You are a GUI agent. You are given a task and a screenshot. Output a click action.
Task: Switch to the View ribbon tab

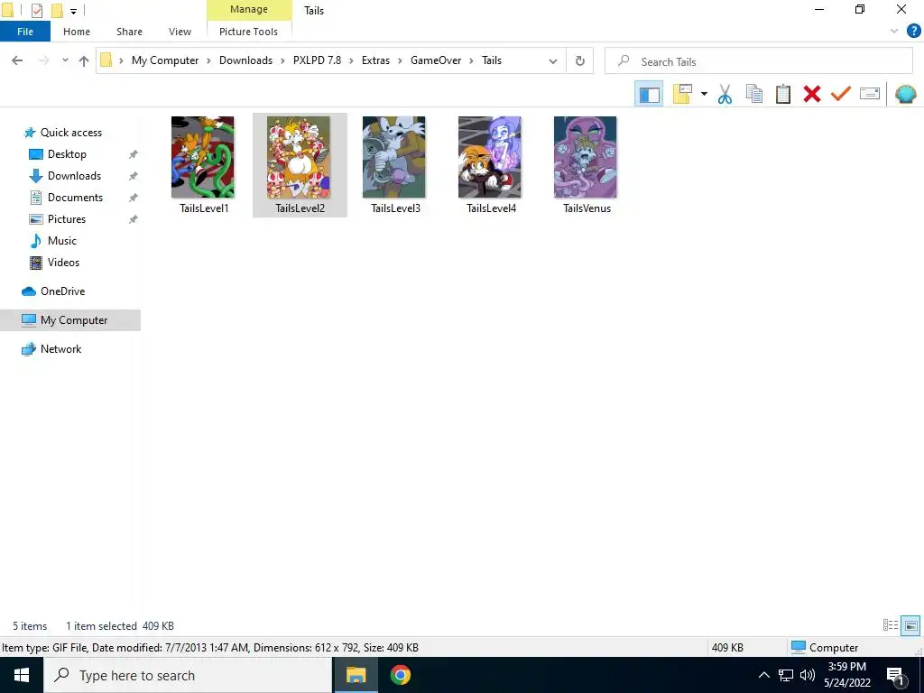(180, 32)
